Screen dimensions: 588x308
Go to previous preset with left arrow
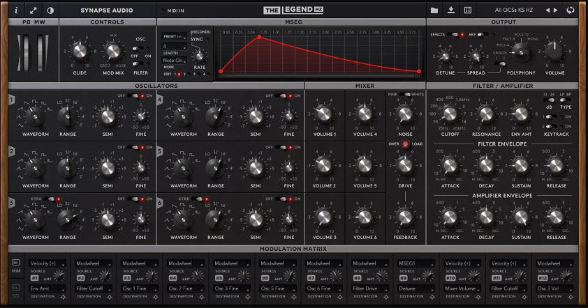[547, 10]
